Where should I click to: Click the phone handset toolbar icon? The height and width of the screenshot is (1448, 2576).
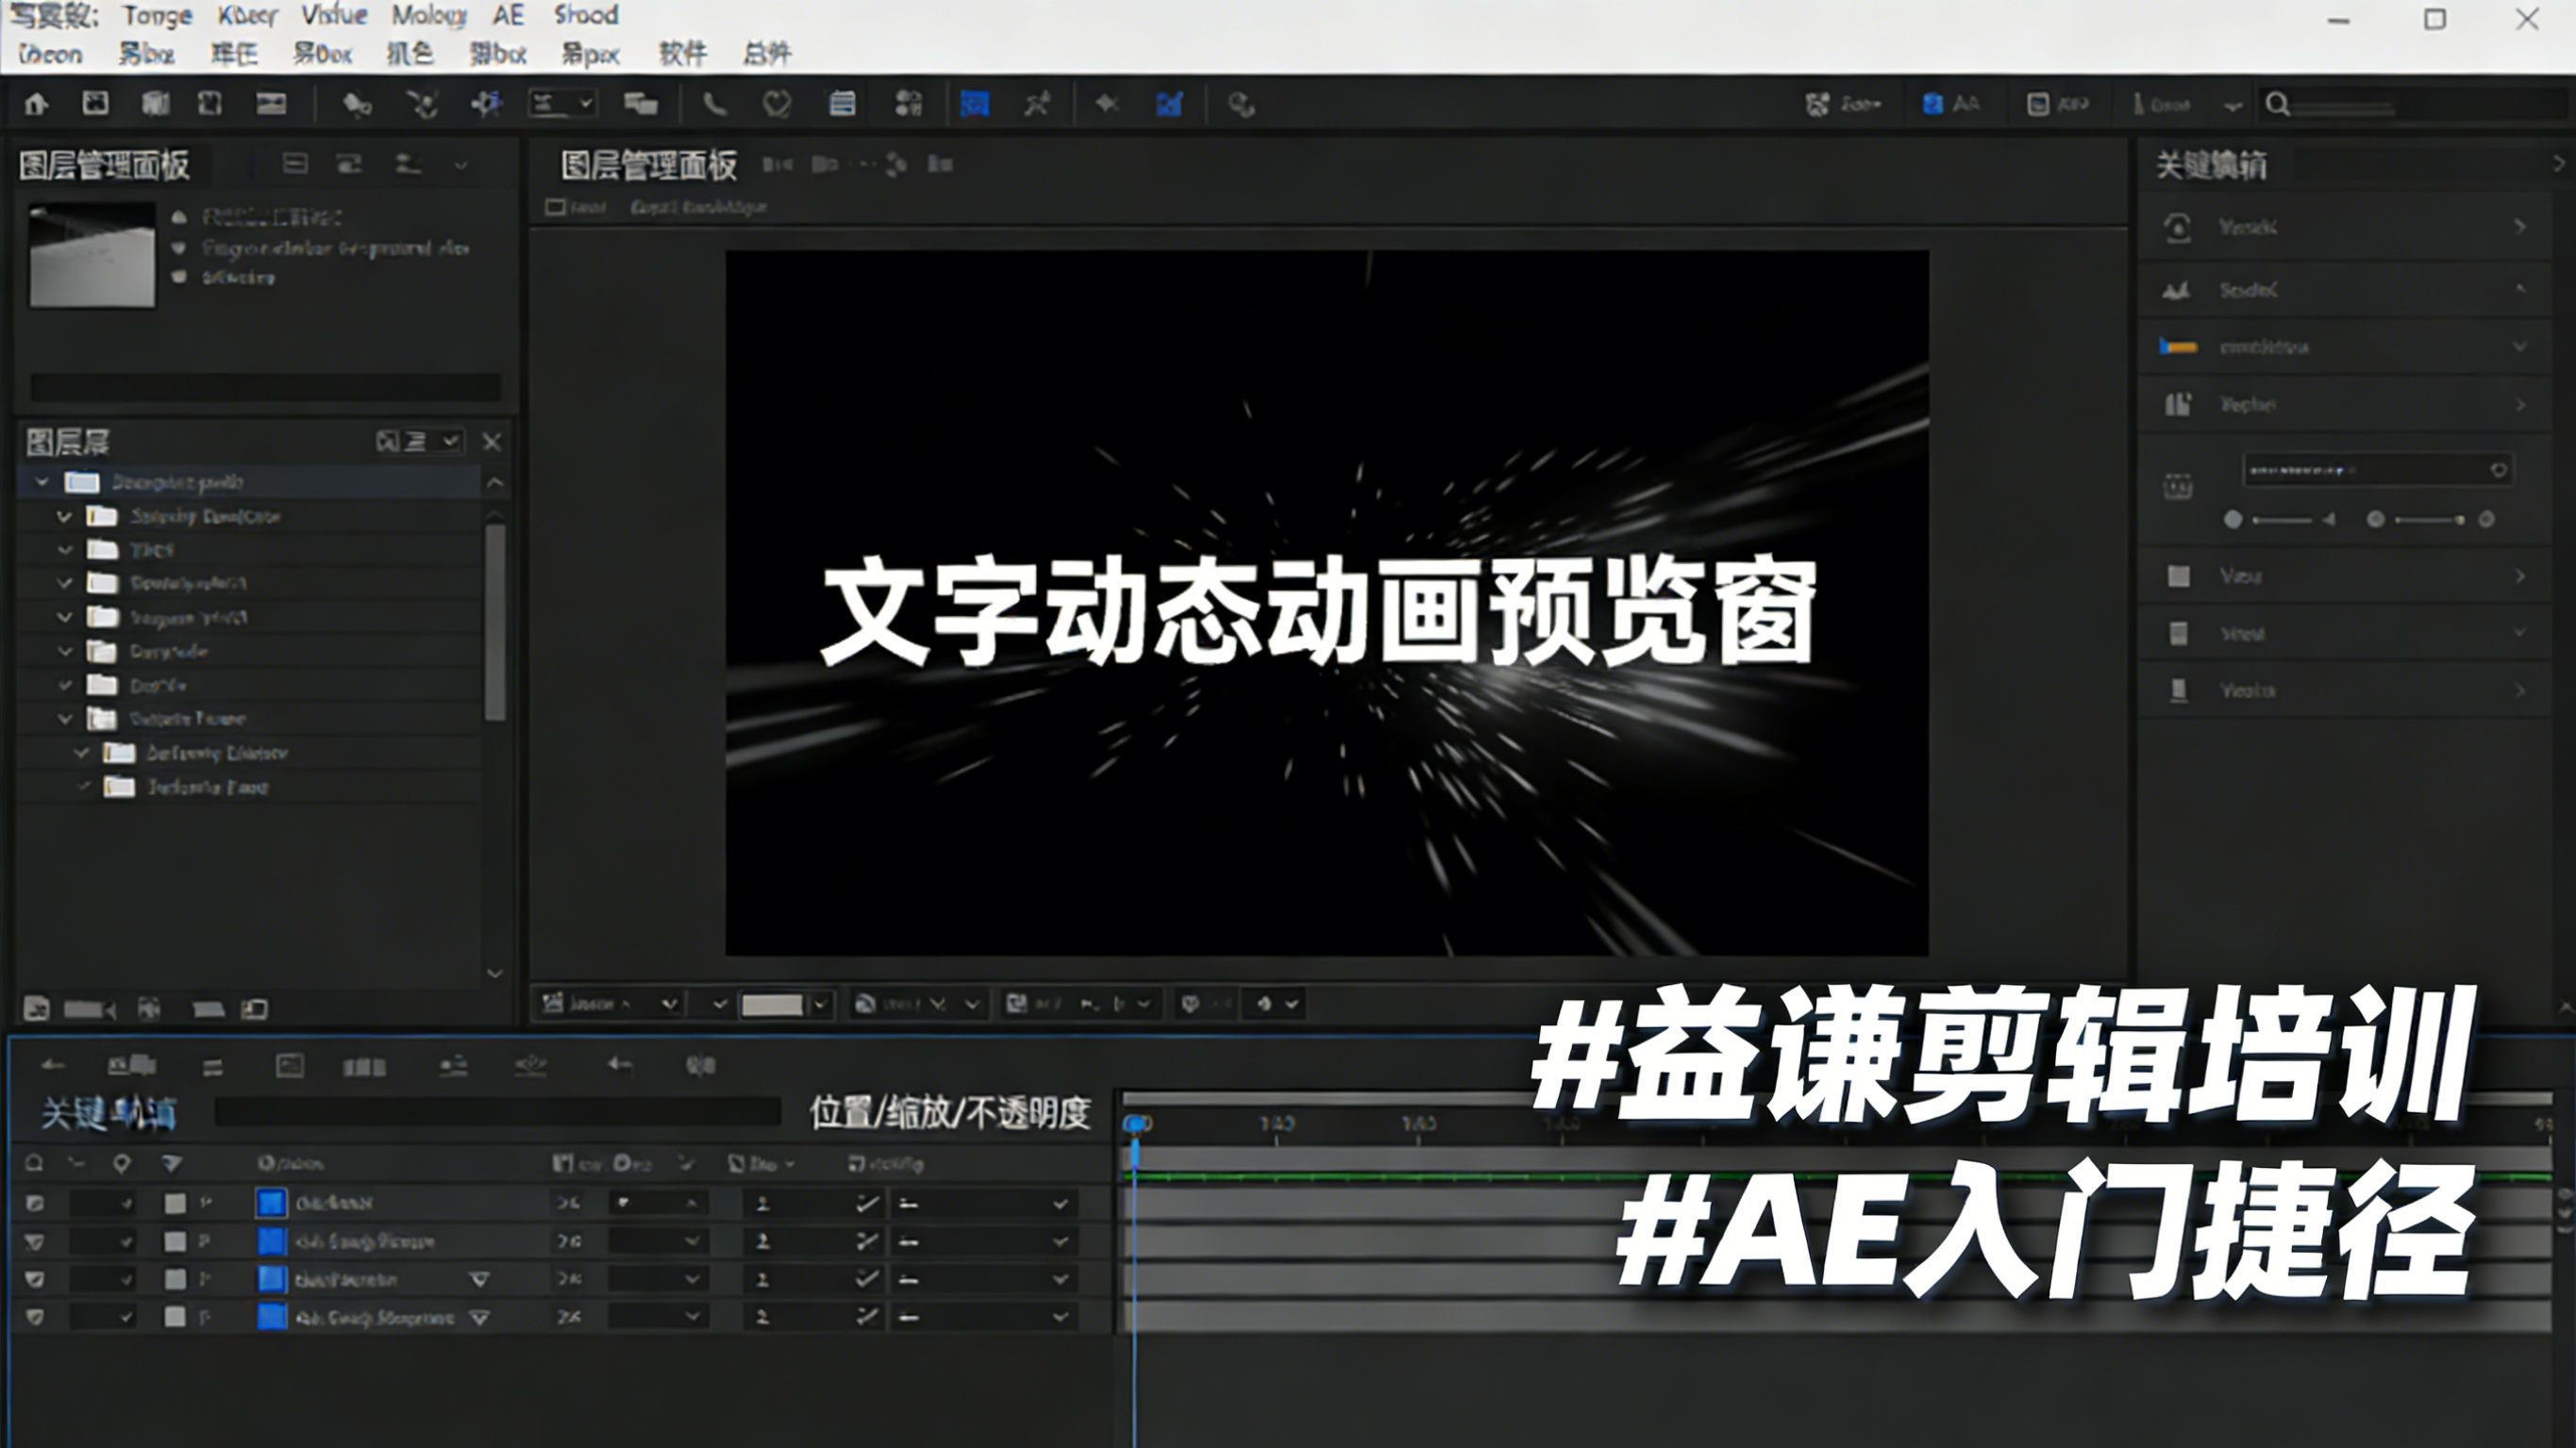[714, 104]
